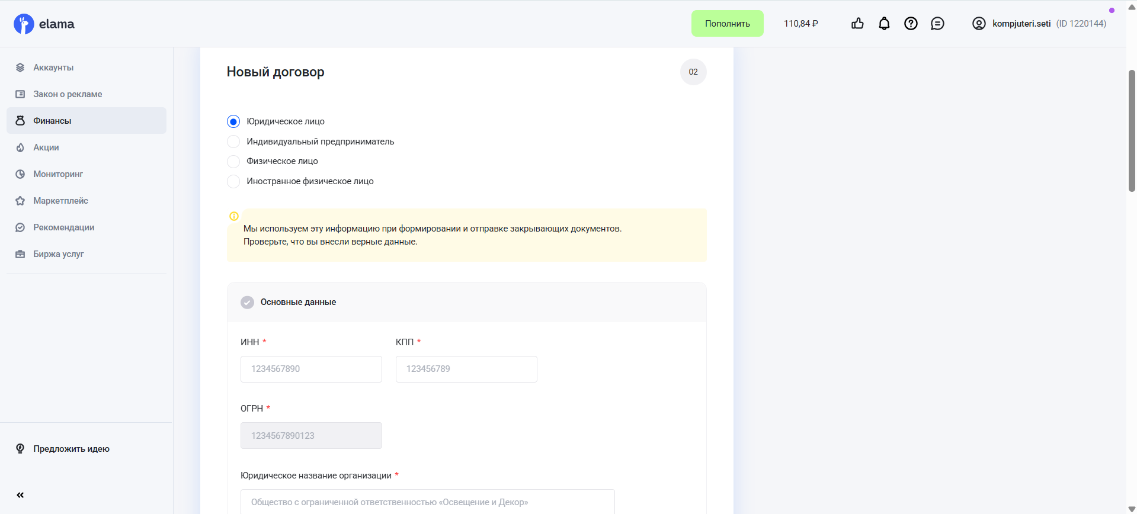This screenshot has height=514, width=1137.
Task: Click the elama llama logo icon
Action: tap(24, 24)
